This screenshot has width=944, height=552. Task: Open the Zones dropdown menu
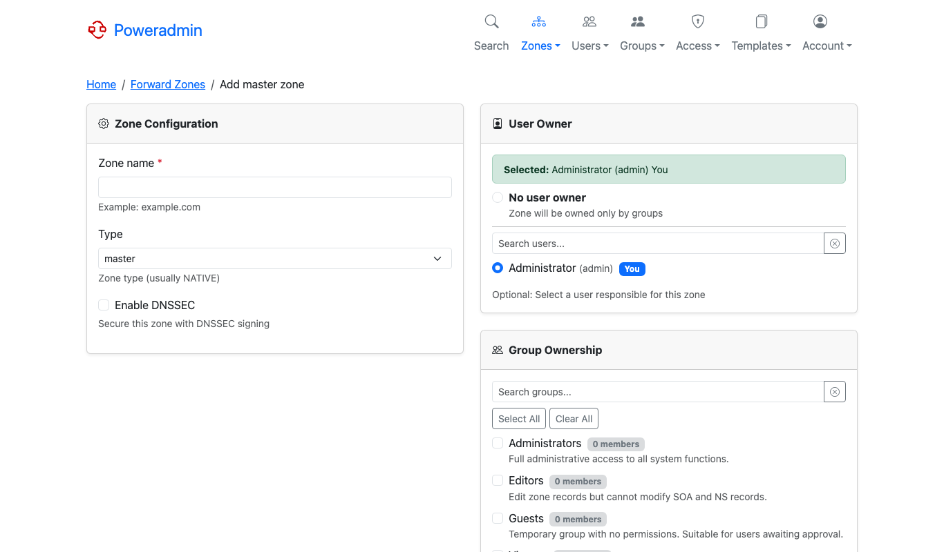pos(540,46)
